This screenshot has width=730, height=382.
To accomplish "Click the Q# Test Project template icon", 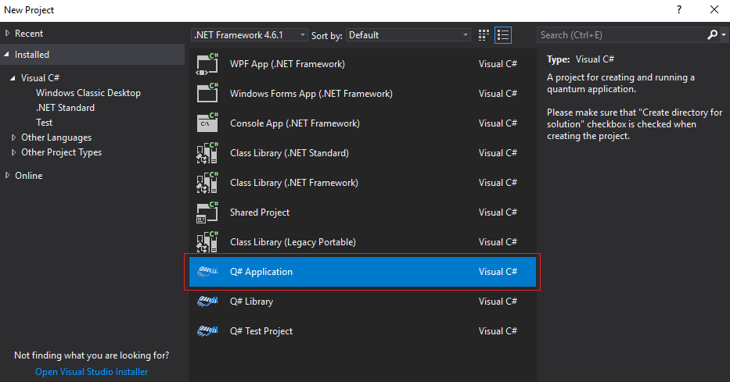I will (x=207, y=331).
